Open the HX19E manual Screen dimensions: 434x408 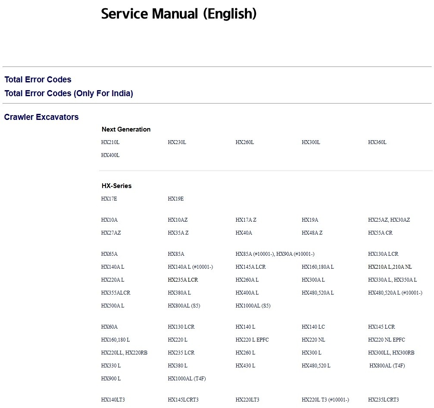[x=176, y=199]
